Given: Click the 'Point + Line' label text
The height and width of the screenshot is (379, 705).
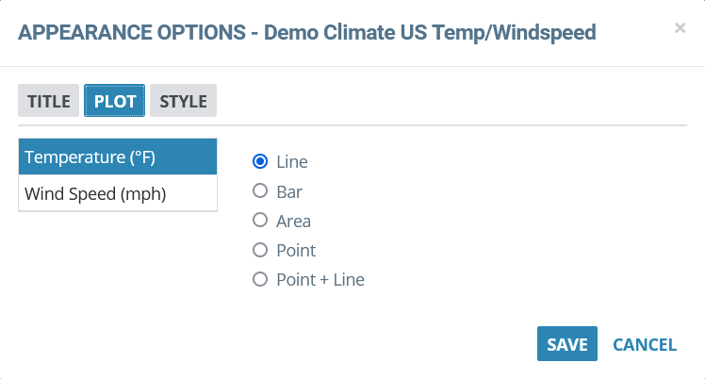Looking at the screenshot, I should 320,280.
